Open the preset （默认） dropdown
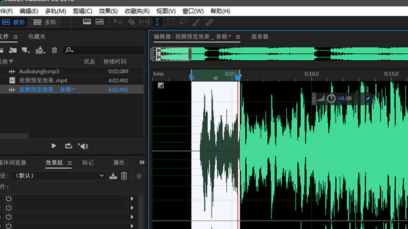 58,176
